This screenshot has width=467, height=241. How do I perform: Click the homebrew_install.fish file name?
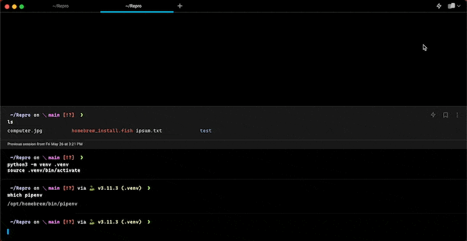click(x=102, y=131)
